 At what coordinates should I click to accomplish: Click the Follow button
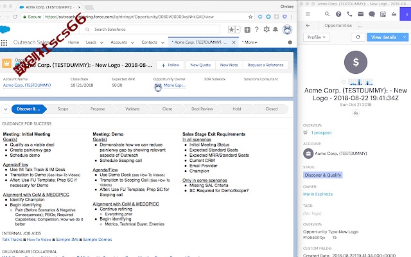click(171, 65)
